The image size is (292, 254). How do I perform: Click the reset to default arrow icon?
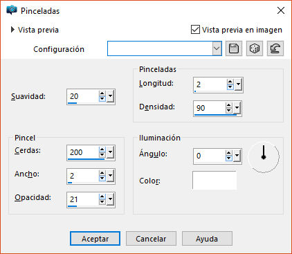click(x=275, y=48)
